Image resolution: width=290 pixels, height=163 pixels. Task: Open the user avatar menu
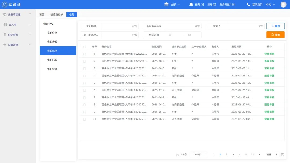283,5
